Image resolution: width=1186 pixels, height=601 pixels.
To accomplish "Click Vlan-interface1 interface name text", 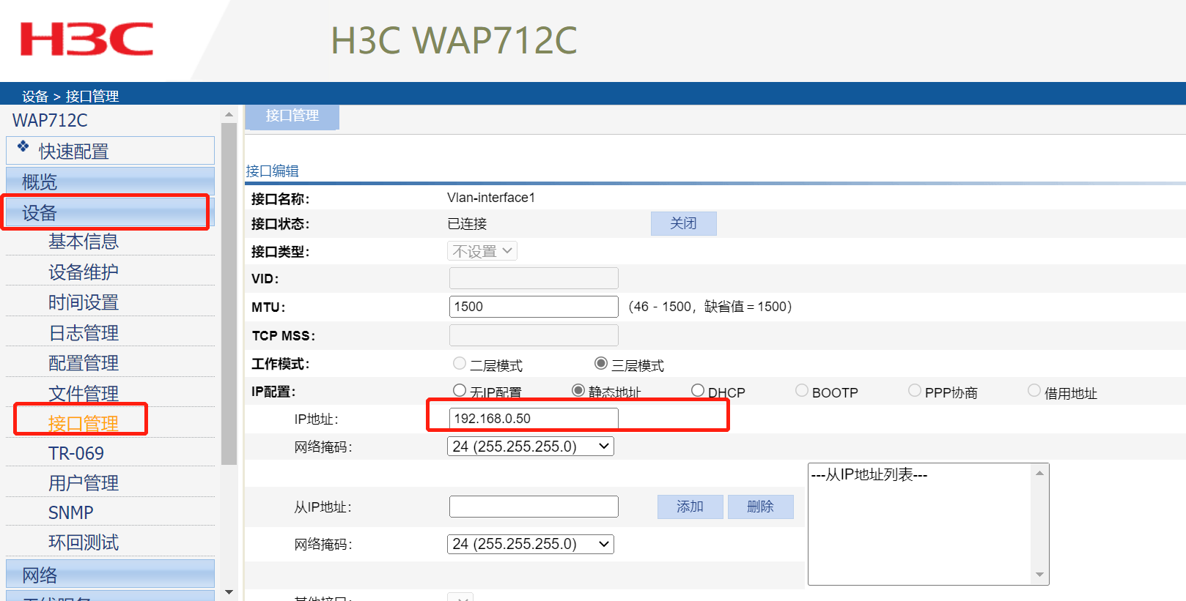I will pyautogui.click(x=491, y=198).
